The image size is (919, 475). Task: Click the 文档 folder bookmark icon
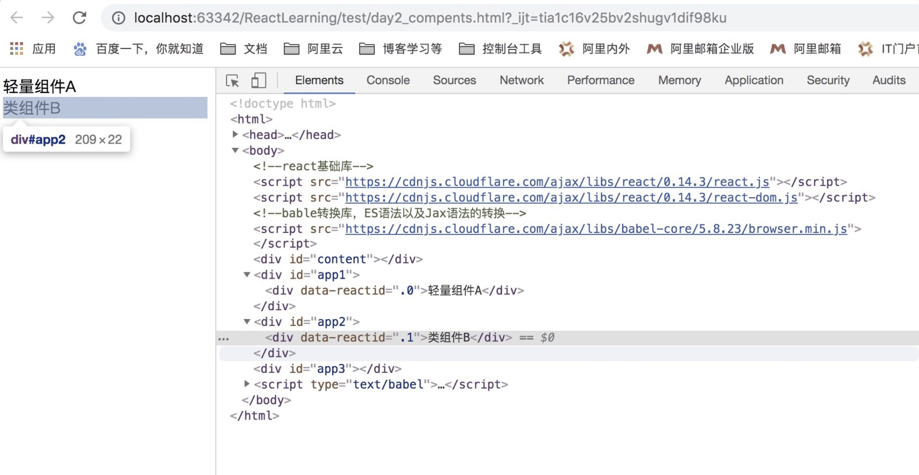tap(228, 49)
